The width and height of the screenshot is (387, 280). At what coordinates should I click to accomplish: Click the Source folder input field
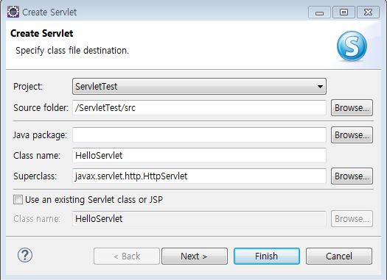[x=199, y=107]
